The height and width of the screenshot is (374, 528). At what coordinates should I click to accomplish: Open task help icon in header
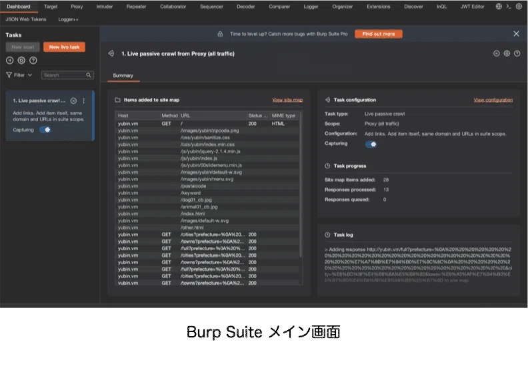click(517, 53)
